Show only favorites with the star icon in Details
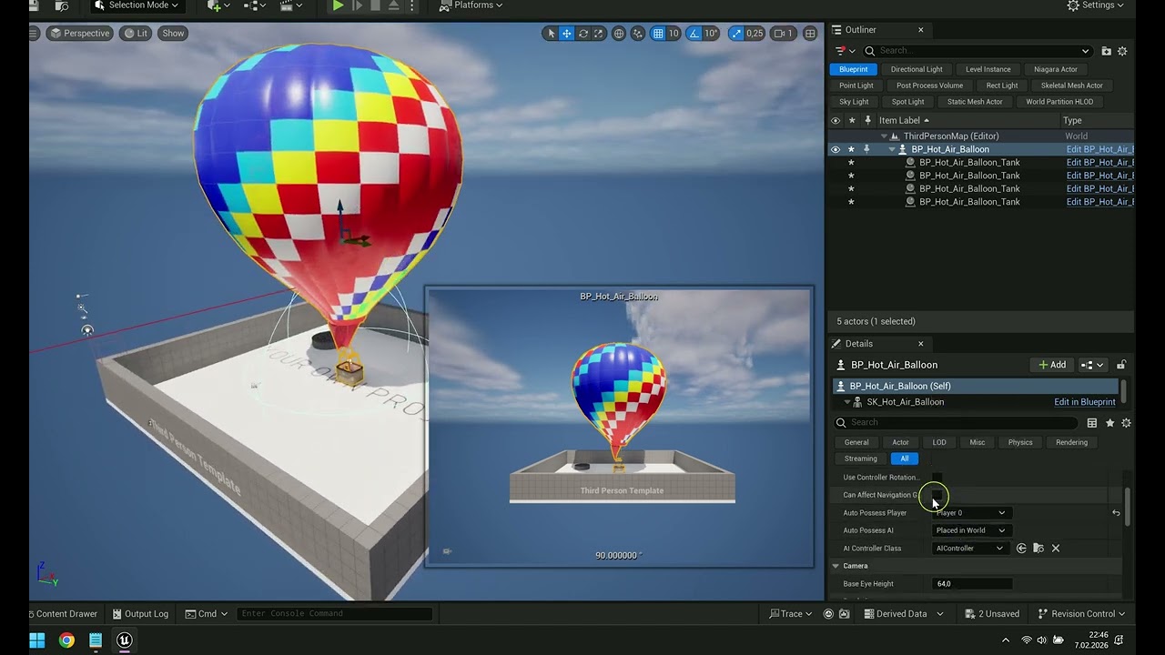 click(x=1109, y=423)
